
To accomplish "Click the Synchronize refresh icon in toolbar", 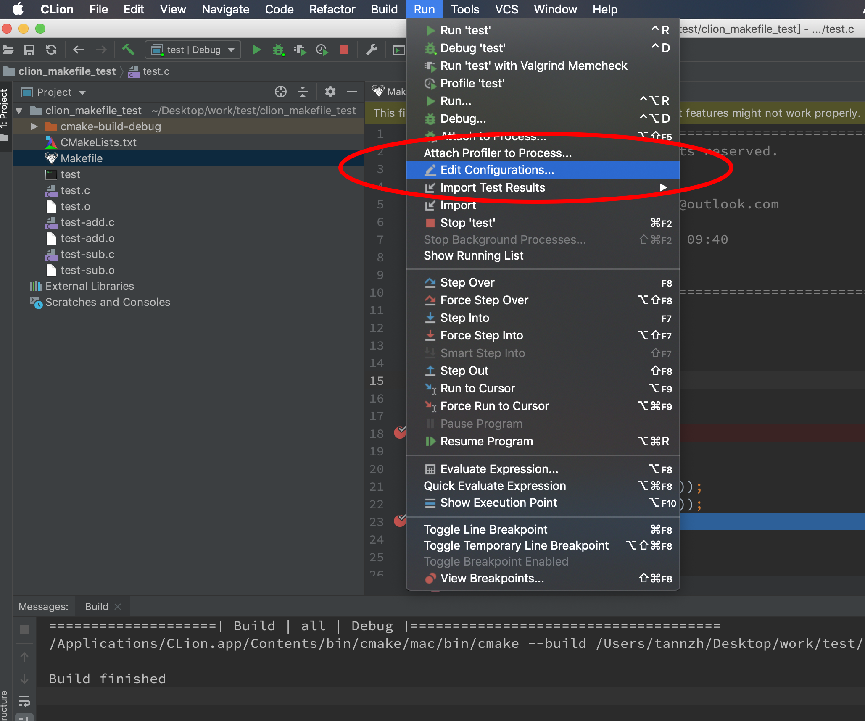I will (51, 50).
